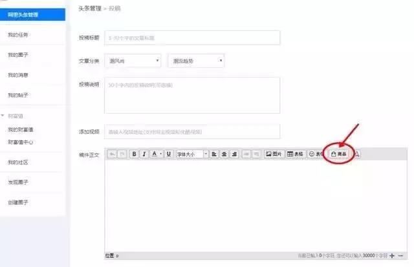The height and width of the screenshot is (267, 414).
Task: Click the indent icon in toolbar
Action: [246, 154]
